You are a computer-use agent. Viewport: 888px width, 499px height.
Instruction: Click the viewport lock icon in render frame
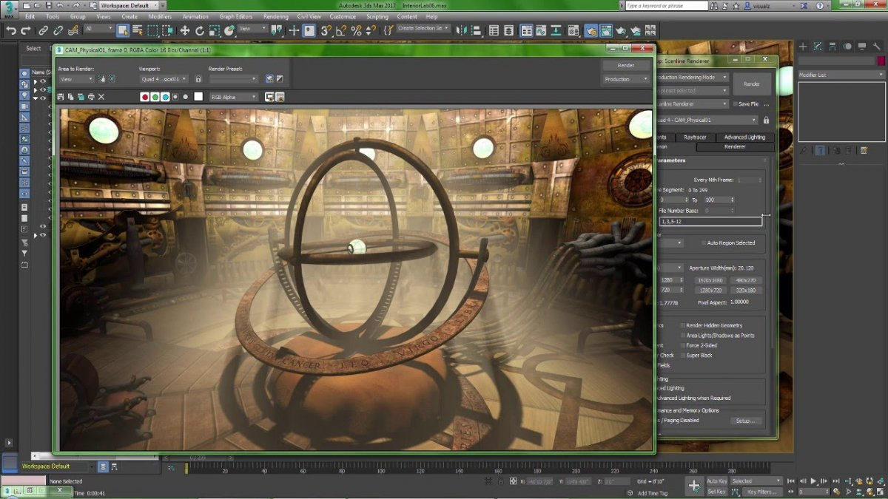(198, 78)
